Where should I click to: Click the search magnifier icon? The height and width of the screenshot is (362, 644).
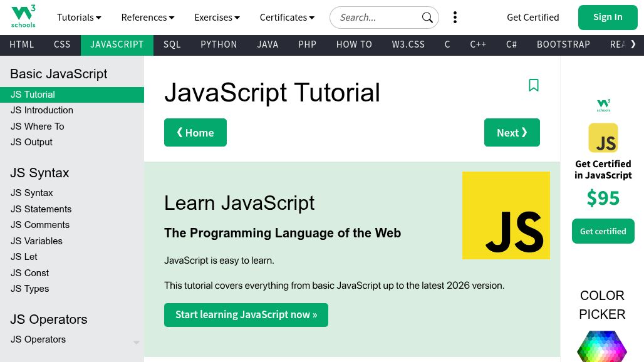pyautogui.click(x=427, y=18)
